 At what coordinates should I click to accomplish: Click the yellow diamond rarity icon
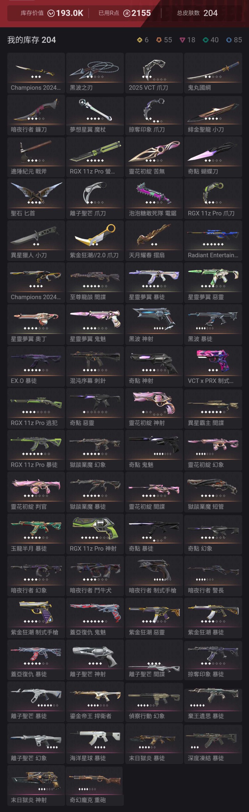tap(139, 40)
